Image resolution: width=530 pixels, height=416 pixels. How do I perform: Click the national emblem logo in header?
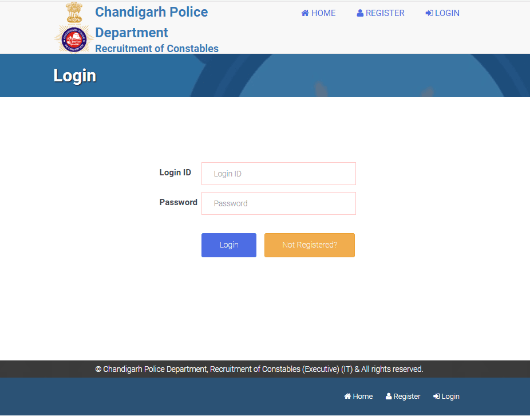click(x=74, y=13)
